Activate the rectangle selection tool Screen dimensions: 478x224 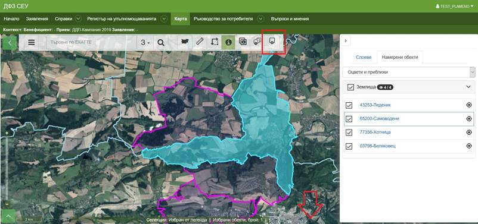click(x=215, y=42)
